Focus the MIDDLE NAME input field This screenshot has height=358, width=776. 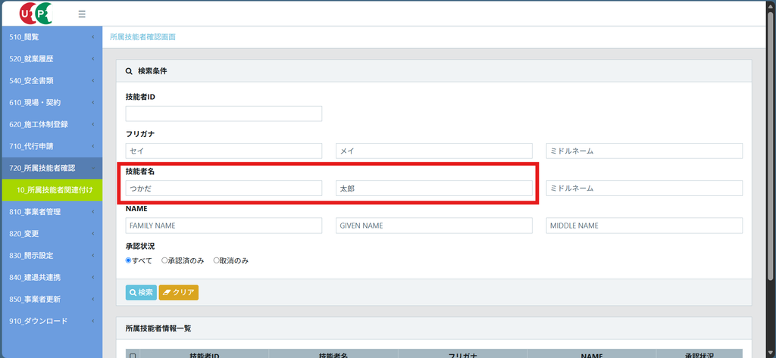pyautogui.click(x=644, y=226)
